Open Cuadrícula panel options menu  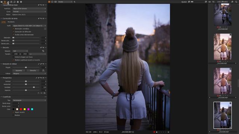(x=46, y=97)
